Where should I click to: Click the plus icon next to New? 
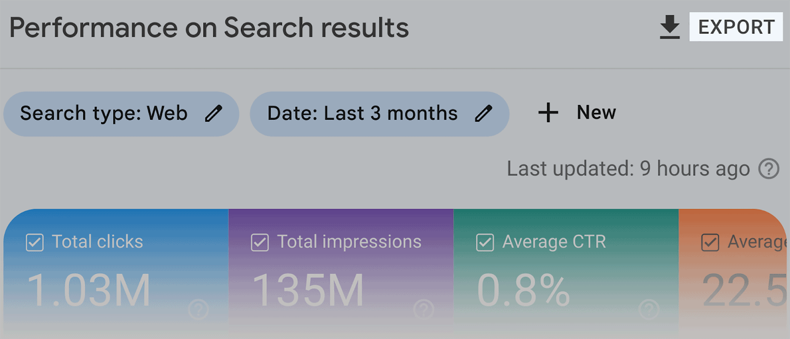click(548, 112)
